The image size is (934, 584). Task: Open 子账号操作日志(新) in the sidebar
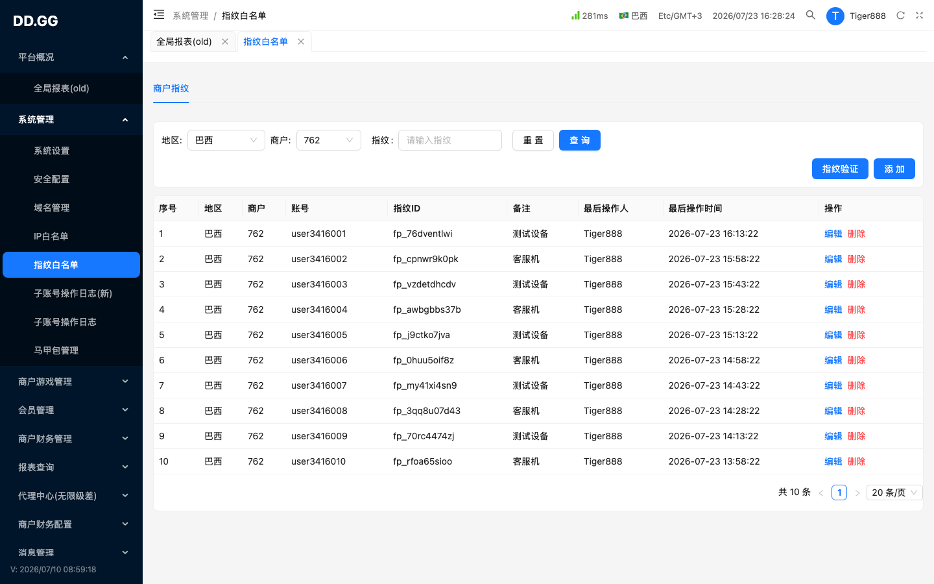coord(71,293)
